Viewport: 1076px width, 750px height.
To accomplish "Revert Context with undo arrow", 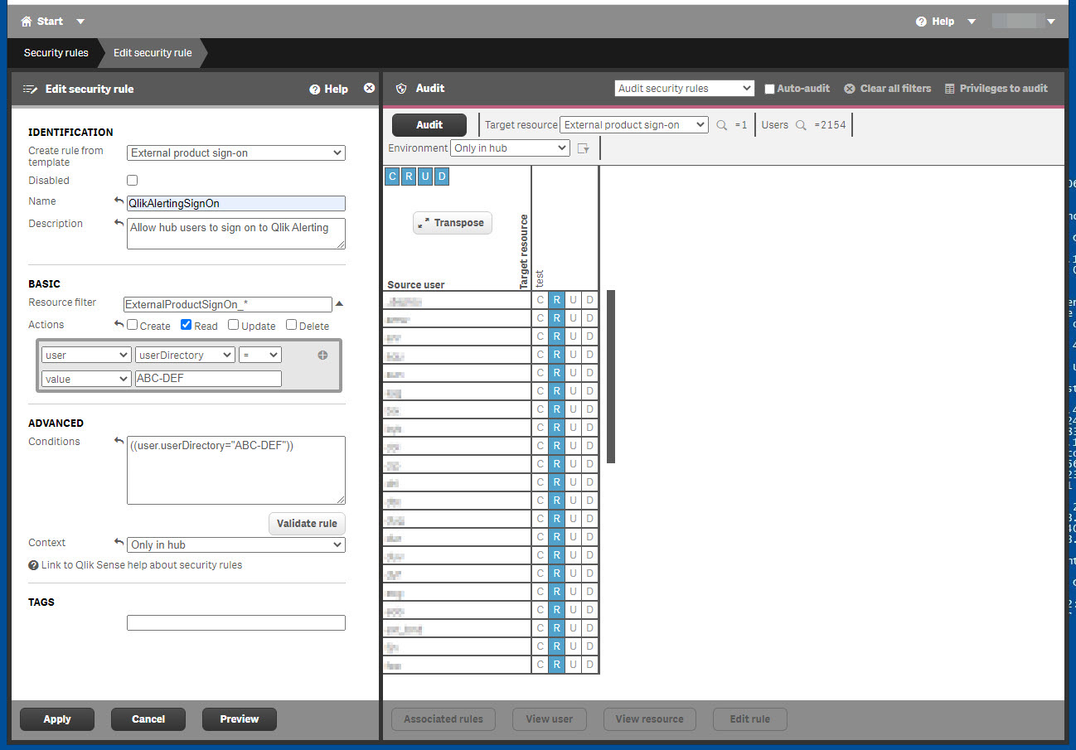I will click(x=119, y=543).
